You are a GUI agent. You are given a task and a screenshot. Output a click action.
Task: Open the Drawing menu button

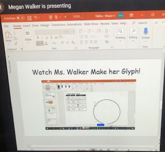(120, 35)
